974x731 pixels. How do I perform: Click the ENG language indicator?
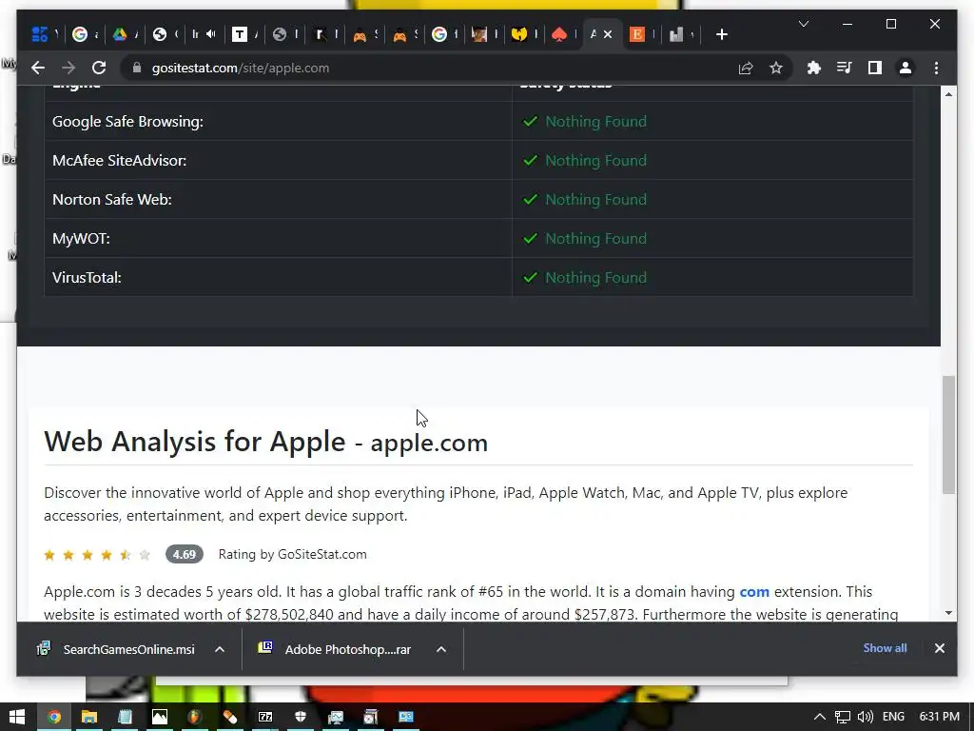click(x=893, y=717)
